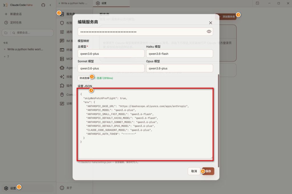Click inside the 设置 JSON text area
The height and width of the screenshot is (194, 292).
(145, 124)
